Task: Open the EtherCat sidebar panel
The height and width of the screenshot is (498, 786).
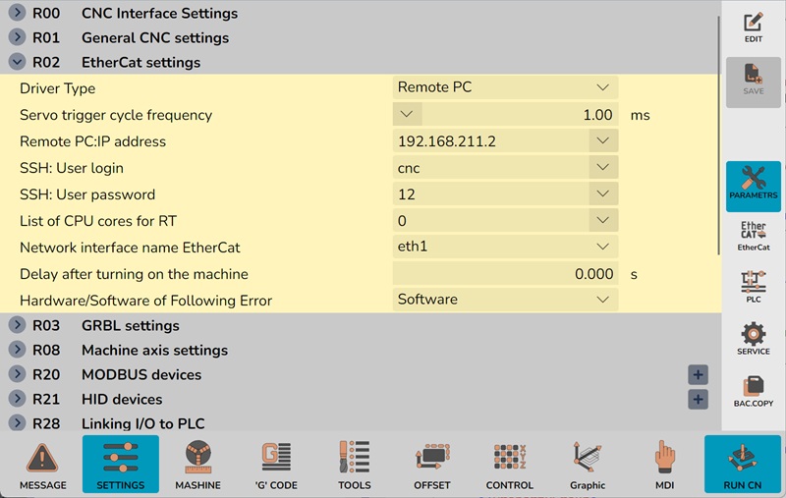Action: [753, 236]
